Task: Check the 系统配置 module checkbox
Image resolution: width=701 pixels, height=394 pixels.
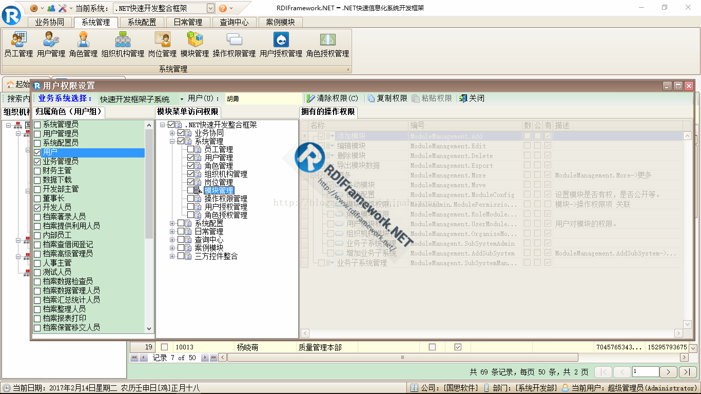Action: [x=181, y=223]
